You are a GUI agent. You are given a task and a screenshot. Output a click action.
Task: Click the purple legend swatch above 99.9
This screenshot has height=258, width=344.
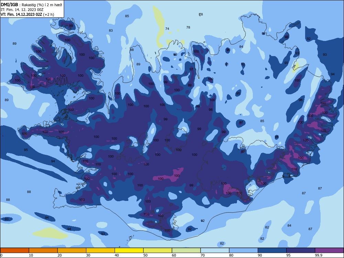click(x=329, y=250)
